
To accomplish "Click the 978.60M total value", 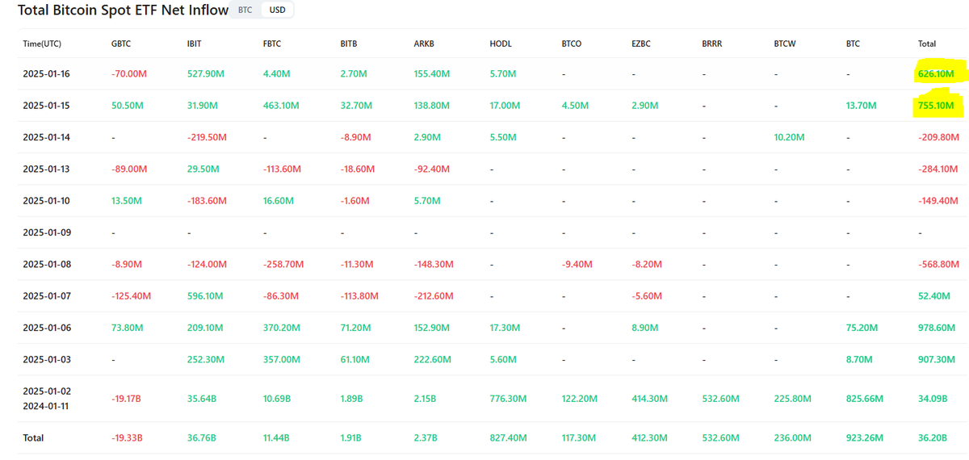I will click(x=936, y=328).
